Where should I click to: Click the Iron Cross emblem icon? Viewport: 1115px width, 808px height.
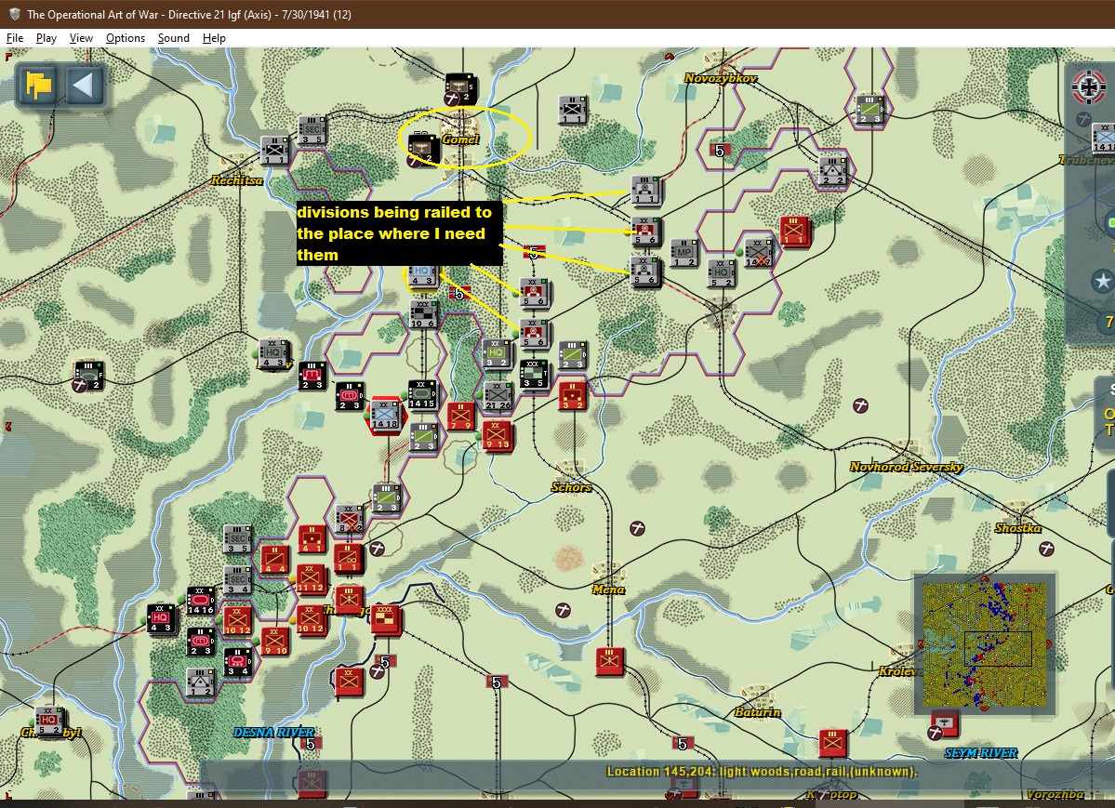[x=1089, y=87]
